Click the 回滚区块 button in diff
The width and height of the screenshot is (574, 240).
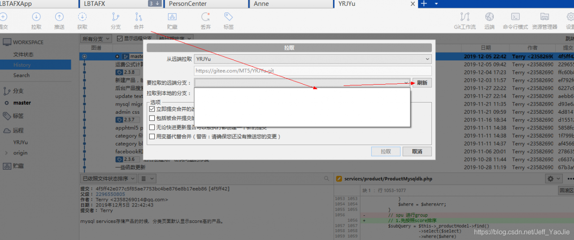click(x=566, y=190)
